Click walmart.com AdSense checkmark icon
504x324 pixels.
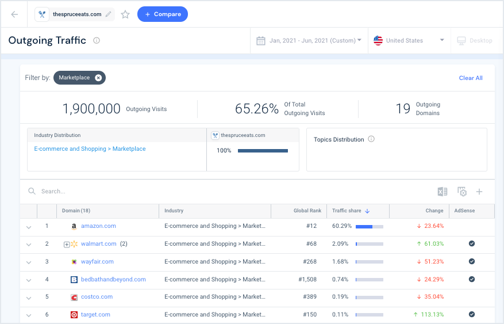pyautogui.click(x=472, y=243)
